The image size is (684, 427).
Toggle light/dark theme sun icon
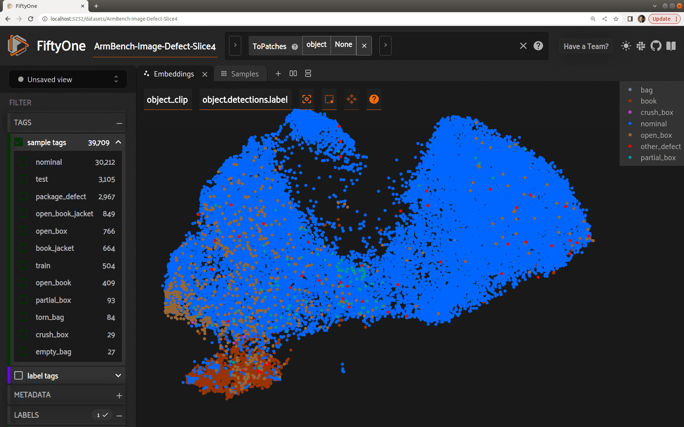point(626,46)
